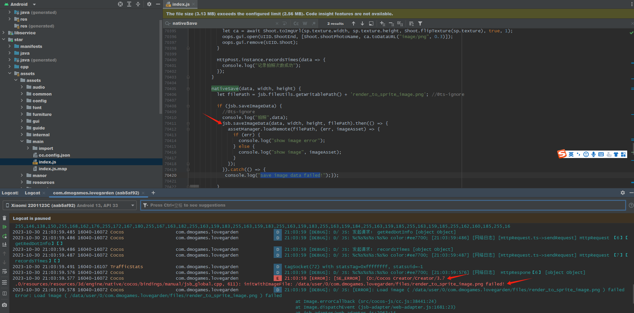Select the com.dmogames.lovegarden logcat tab
This screenshot has height=313, width=634.
pos(96,193)
